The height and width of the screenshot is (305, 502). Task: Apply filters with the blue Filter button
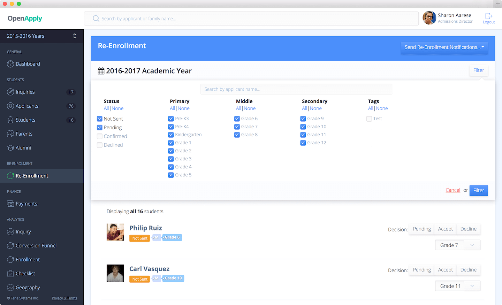tap(478, 190)
